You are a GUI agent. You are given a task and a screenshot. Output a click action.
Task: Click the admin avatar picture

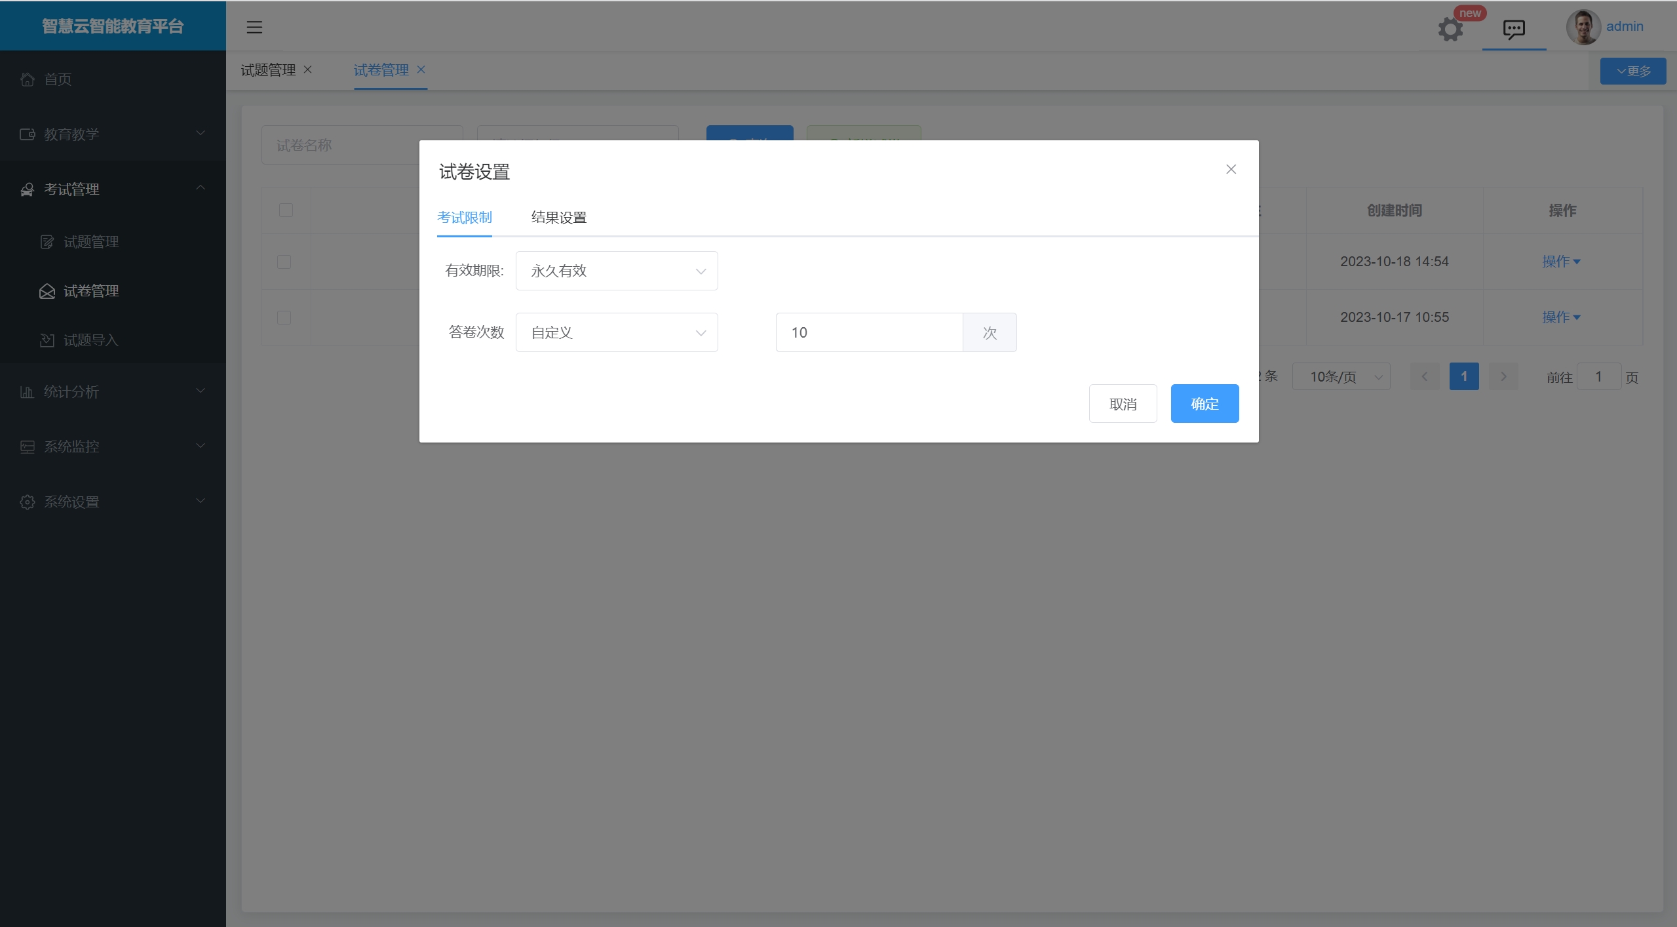point(1583,28)
